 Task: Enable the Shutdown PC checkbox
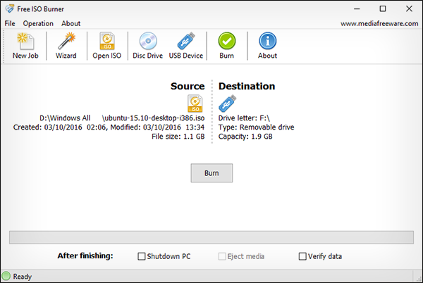pos(142,256)
